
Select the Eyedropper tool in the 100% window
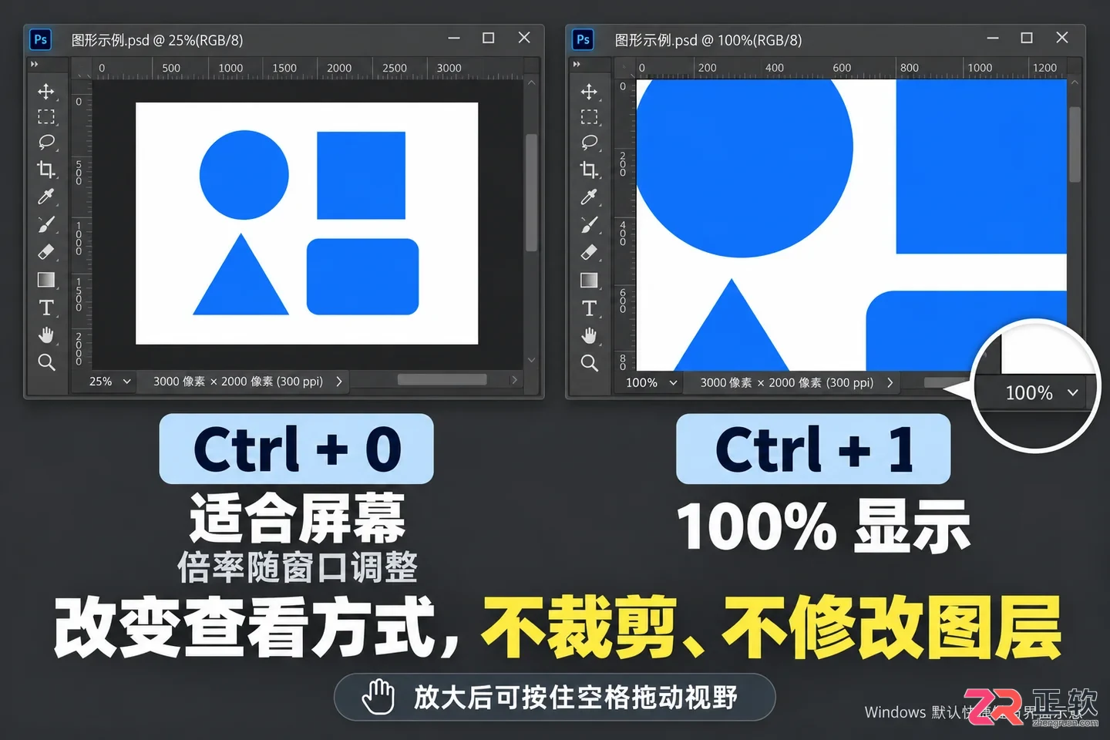tap(589, 197)
